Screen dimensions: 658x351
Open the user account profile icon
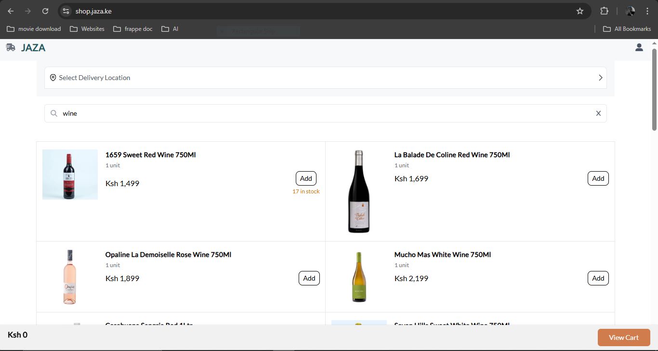pyautogui.click(x=639, y=47)
